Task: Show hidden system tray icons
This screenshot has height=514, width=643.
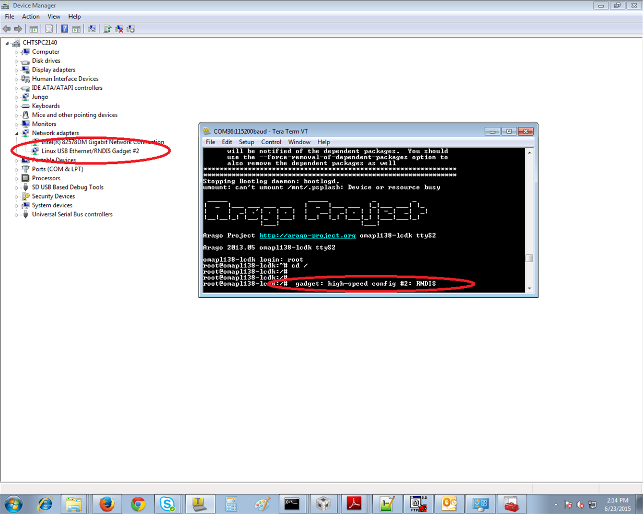Action: pyautogui.click(x=556, y=505)
